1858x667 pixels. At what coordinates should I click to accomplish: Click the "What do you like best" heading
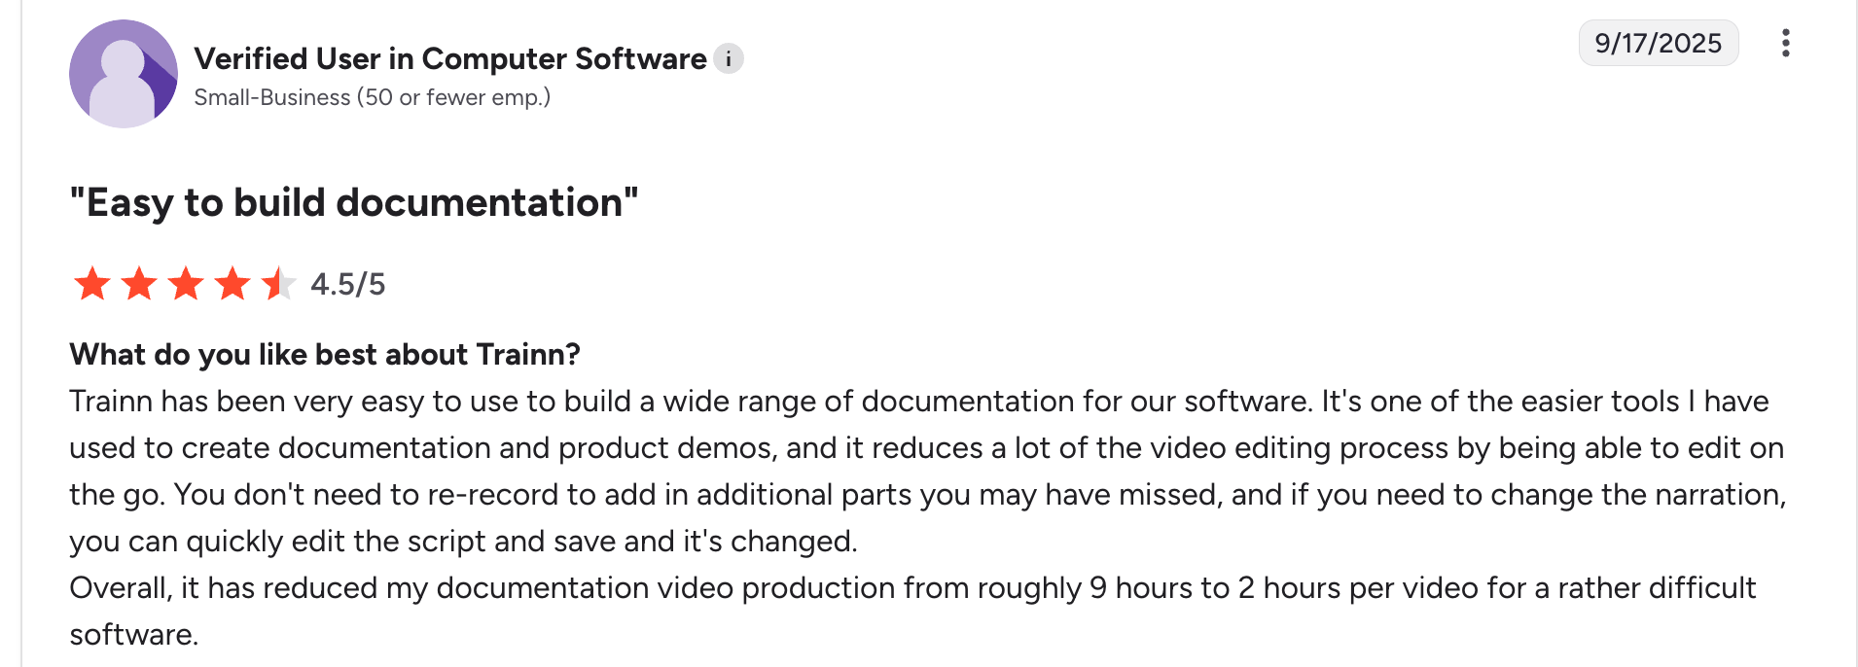[325, 355]
